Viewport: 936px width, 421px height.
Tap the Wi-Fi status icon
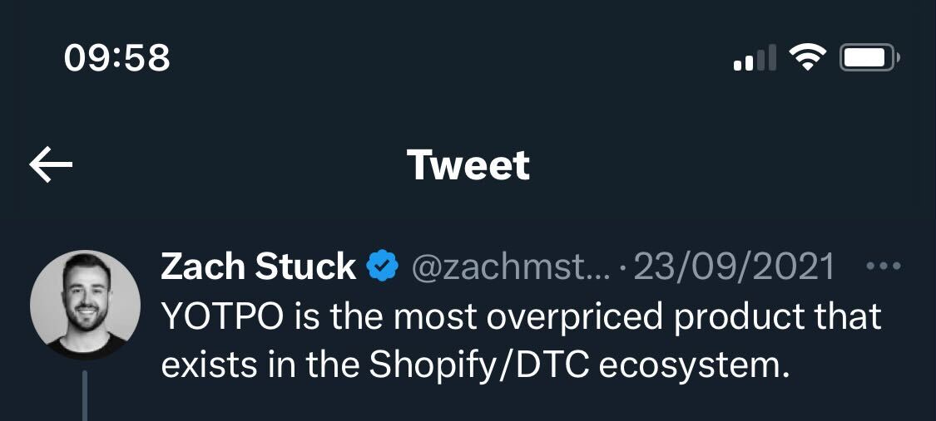807,58
